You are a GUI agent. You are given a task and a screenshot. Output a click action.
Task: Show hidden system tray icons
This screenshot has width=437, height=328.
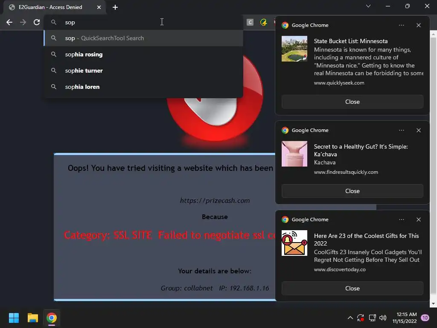pos(350,318)
